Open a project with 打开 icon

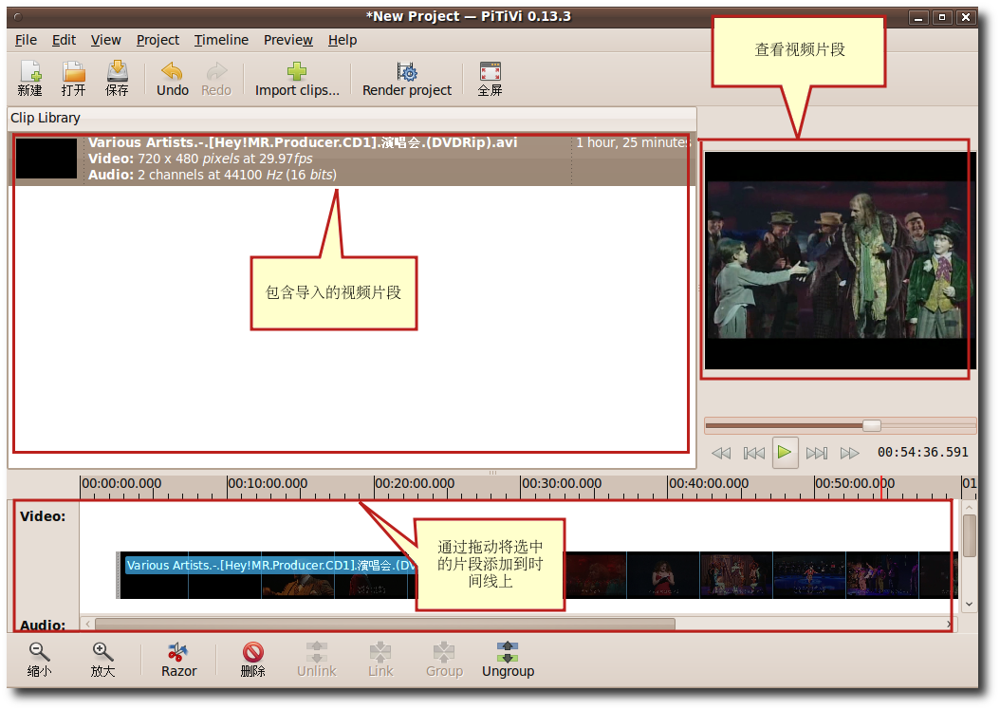pos(73,79)
